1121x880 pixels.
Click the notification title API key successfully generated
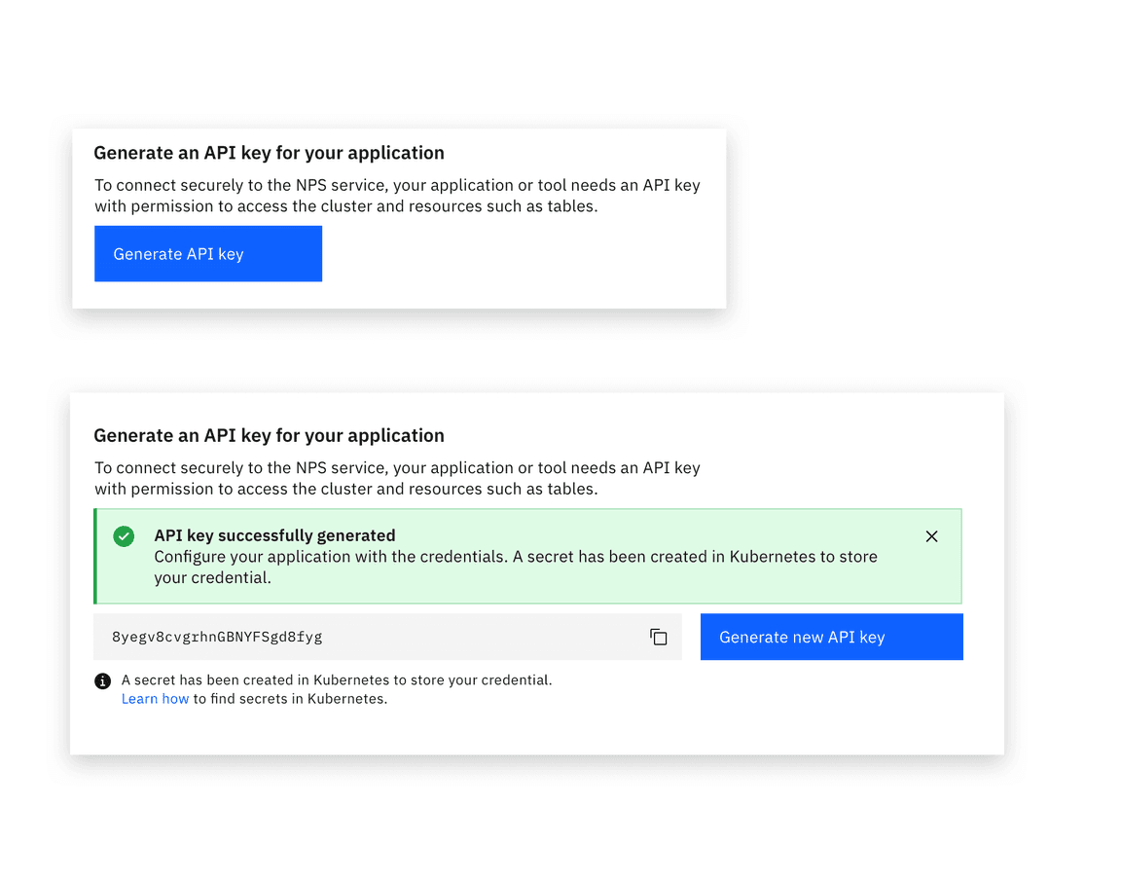pos(275,534)
